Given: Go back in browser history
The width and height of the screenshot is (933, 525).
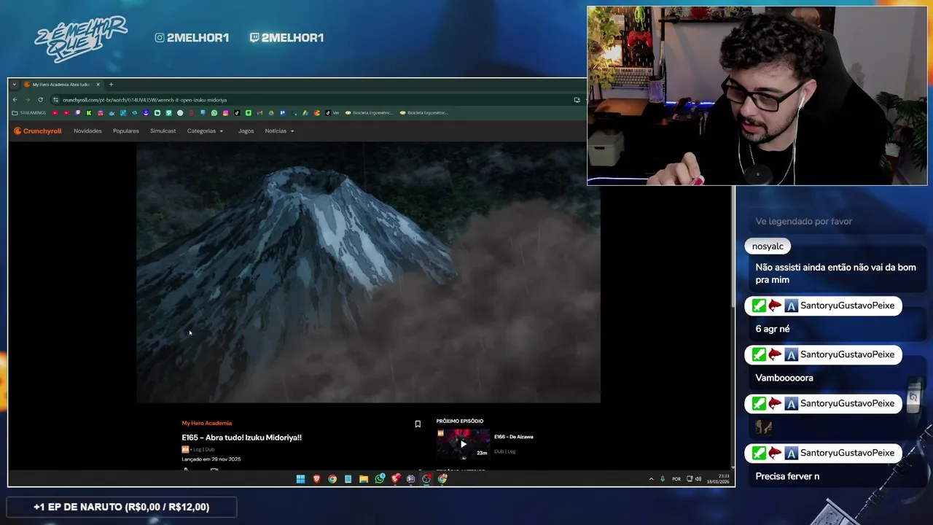Looking at the screenshot, I should [15, 100].
